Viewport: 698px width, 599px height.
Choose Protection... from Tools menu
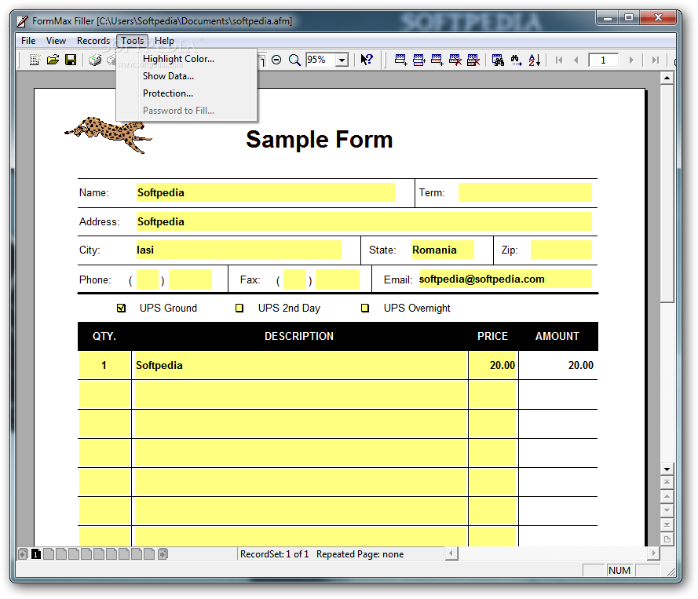click(187, 93)
